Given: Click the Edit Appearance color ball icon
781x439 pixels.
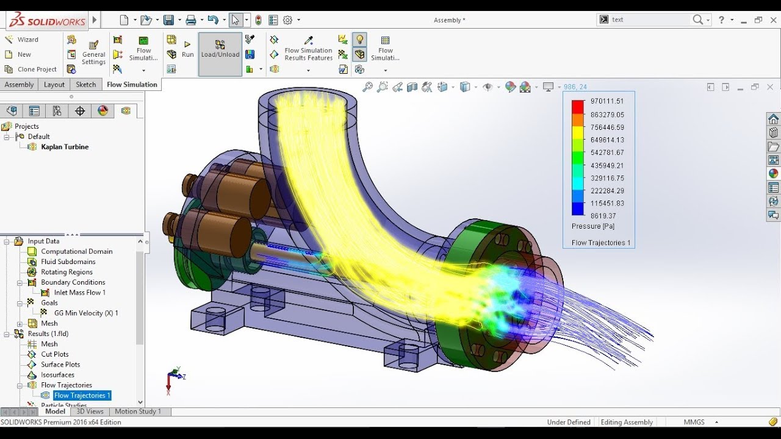Looking at the screenshot, I should (511, 87).
